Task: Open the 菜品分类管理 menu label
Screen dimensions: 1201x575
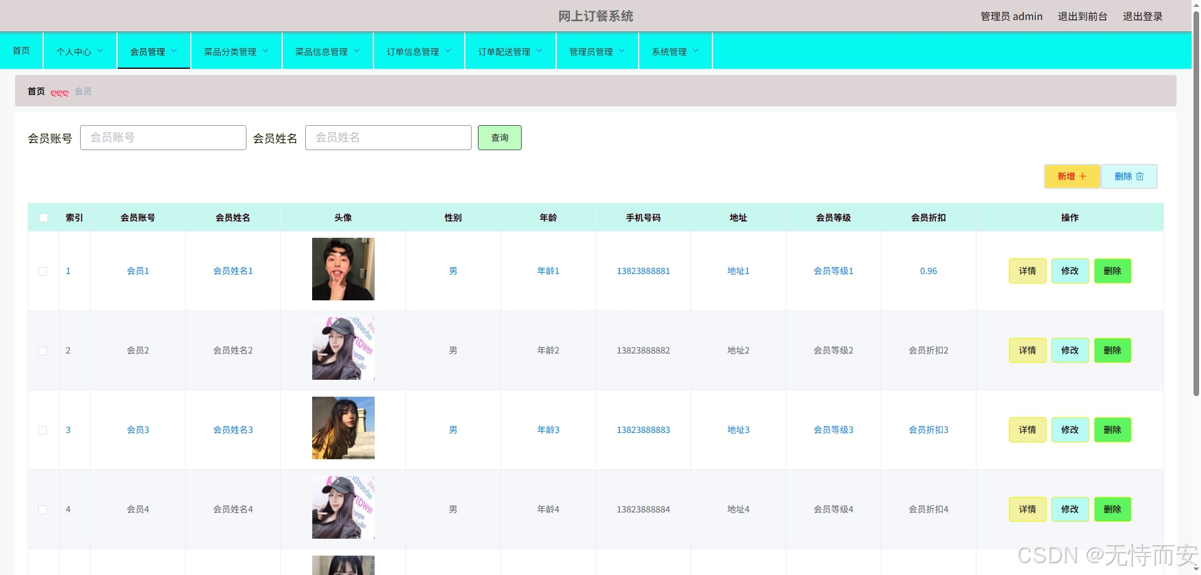Action: coord(230,52)
